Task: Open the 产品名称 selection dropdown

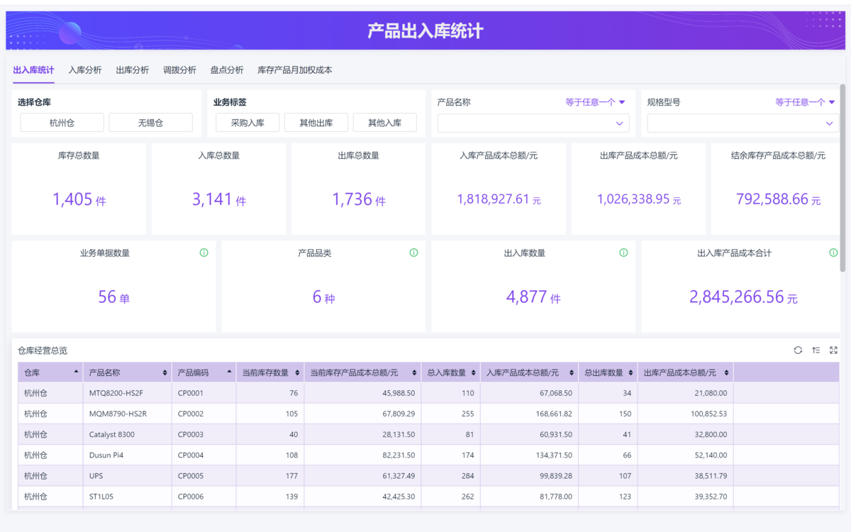Action: tap(533, 123)
